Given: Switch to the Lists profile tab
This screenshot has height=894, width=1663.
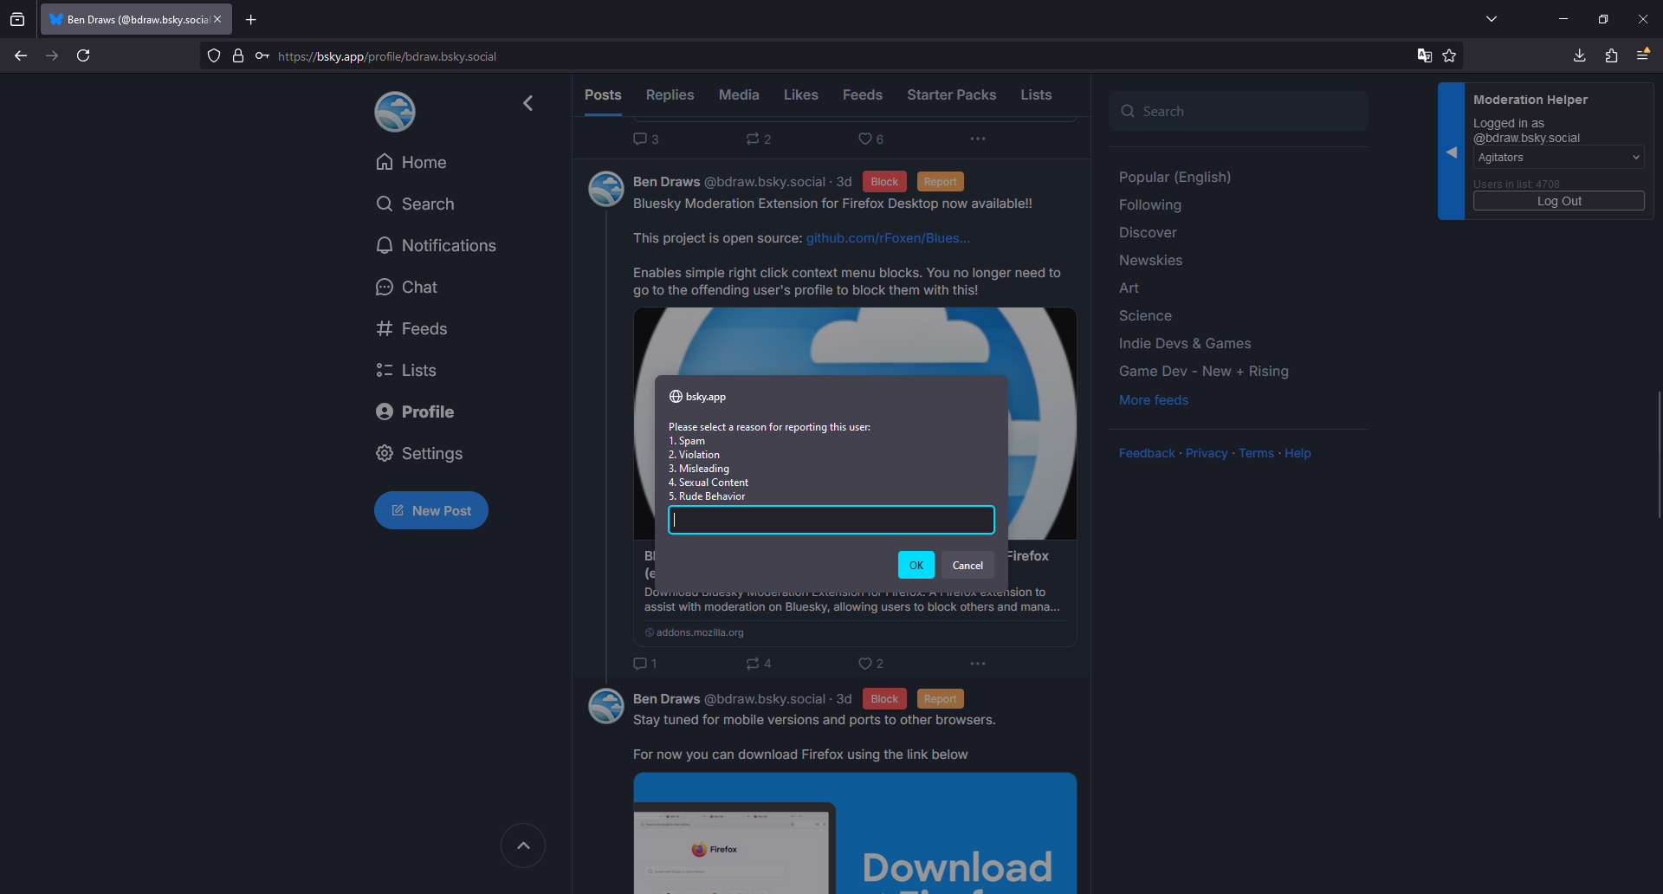Looking at the screenshot, I should 1036,95.
